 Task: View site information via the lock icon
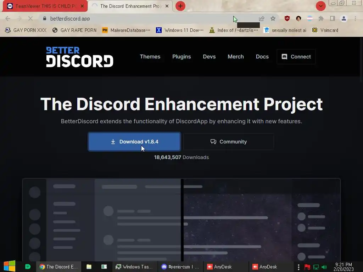[45, 18]
